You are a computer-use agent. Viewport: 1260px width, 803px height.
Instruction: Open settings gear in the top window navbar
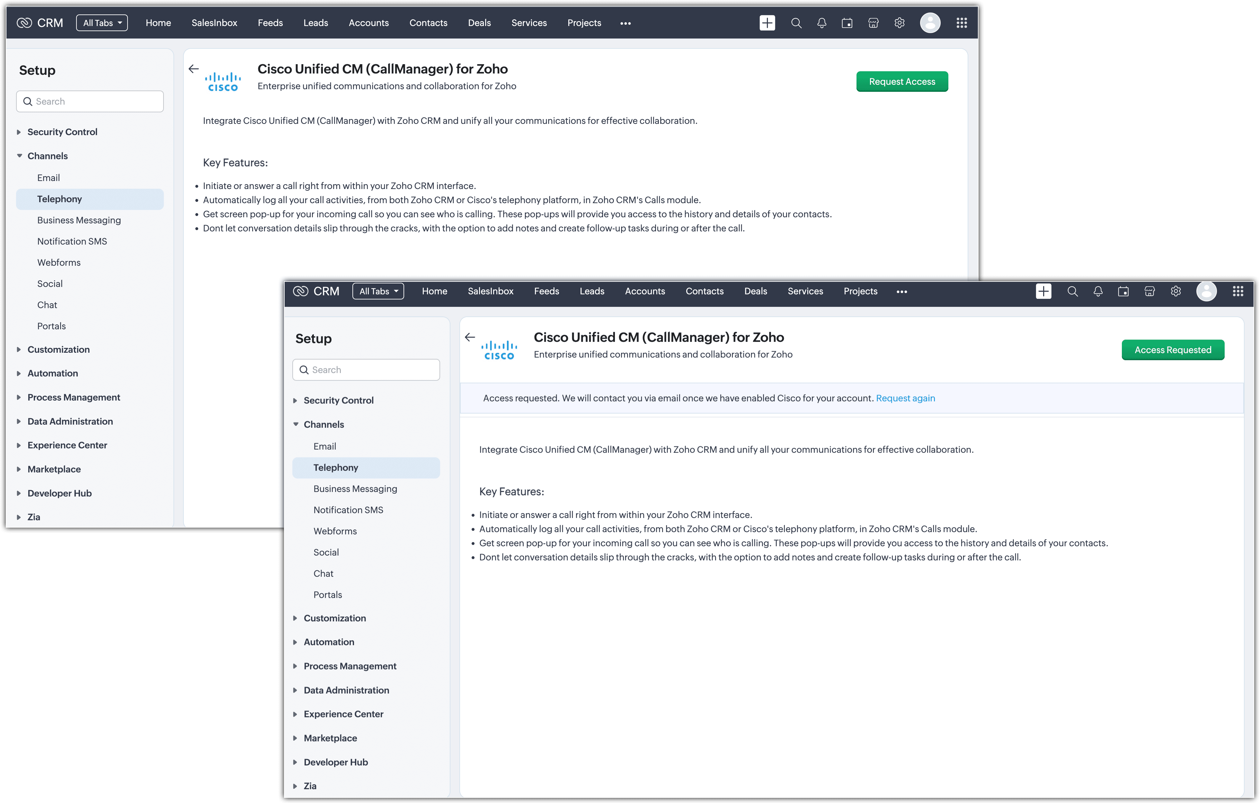[899, 23]
